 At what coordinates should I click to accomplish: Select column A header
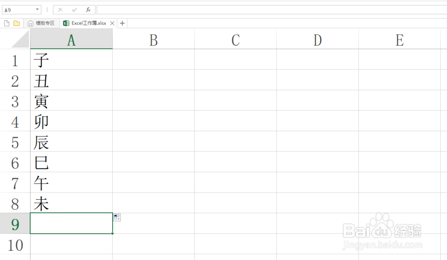[71, 40]
